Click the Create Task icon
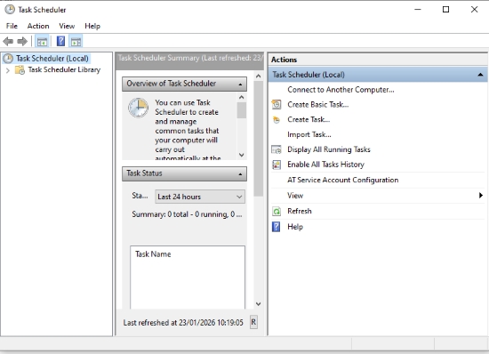The height and width of the screenshot is (354, 489). tap(277, 119)
